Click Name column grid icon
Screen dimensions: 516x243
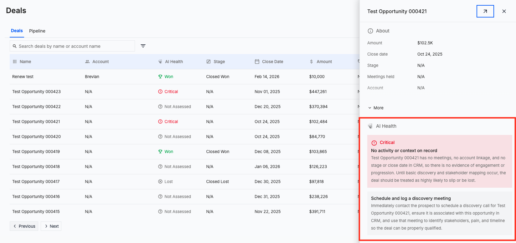tap(15, 62)
